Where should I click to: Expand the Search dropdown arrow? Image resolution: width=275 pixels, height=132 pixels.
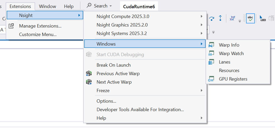(x=111, y=6)
